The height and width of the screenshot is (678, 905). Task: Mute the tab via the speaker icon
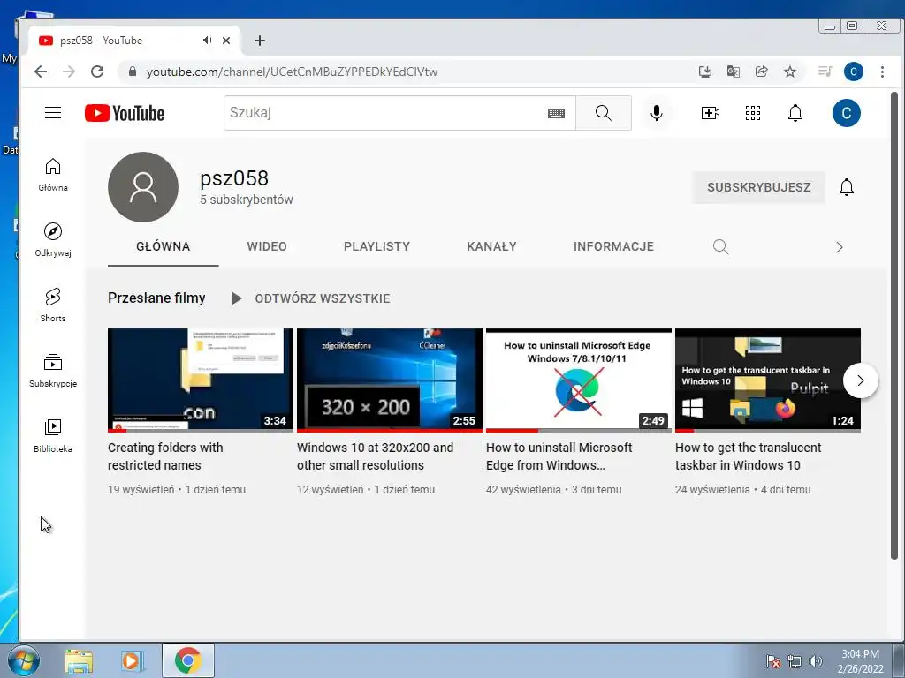(x=207, y=41)
